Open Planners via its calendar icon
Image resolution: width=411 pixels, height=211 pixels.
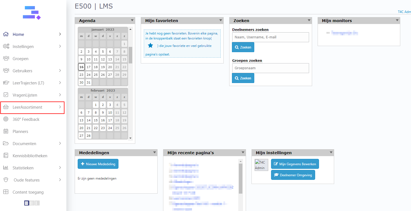pos(6,132)
